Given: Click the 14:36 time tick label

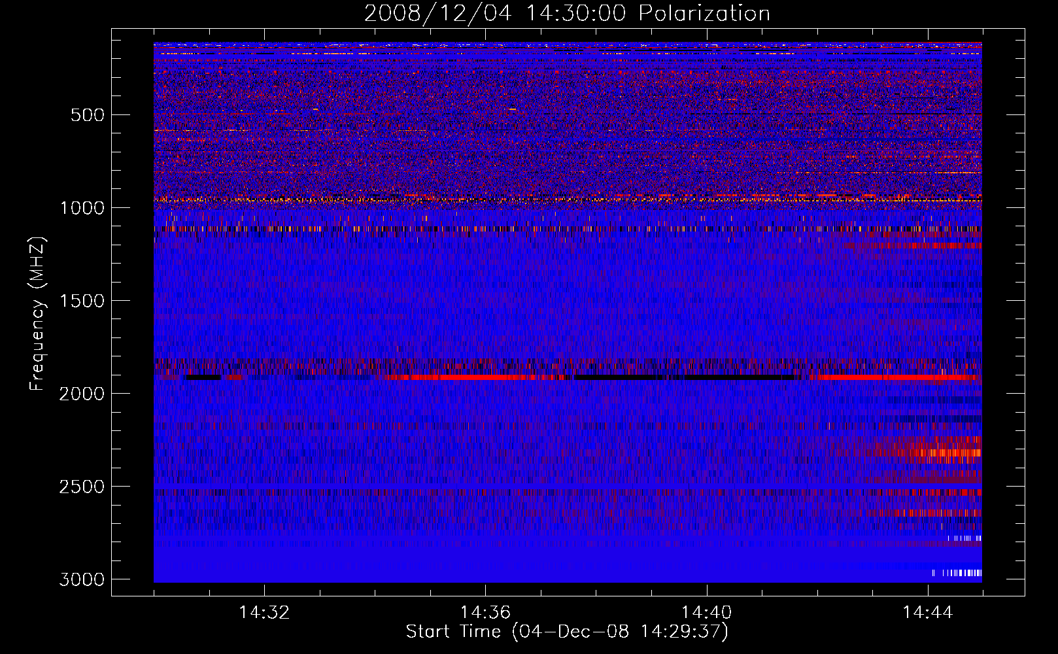Looking at the screenshot, I should [485, 613].
